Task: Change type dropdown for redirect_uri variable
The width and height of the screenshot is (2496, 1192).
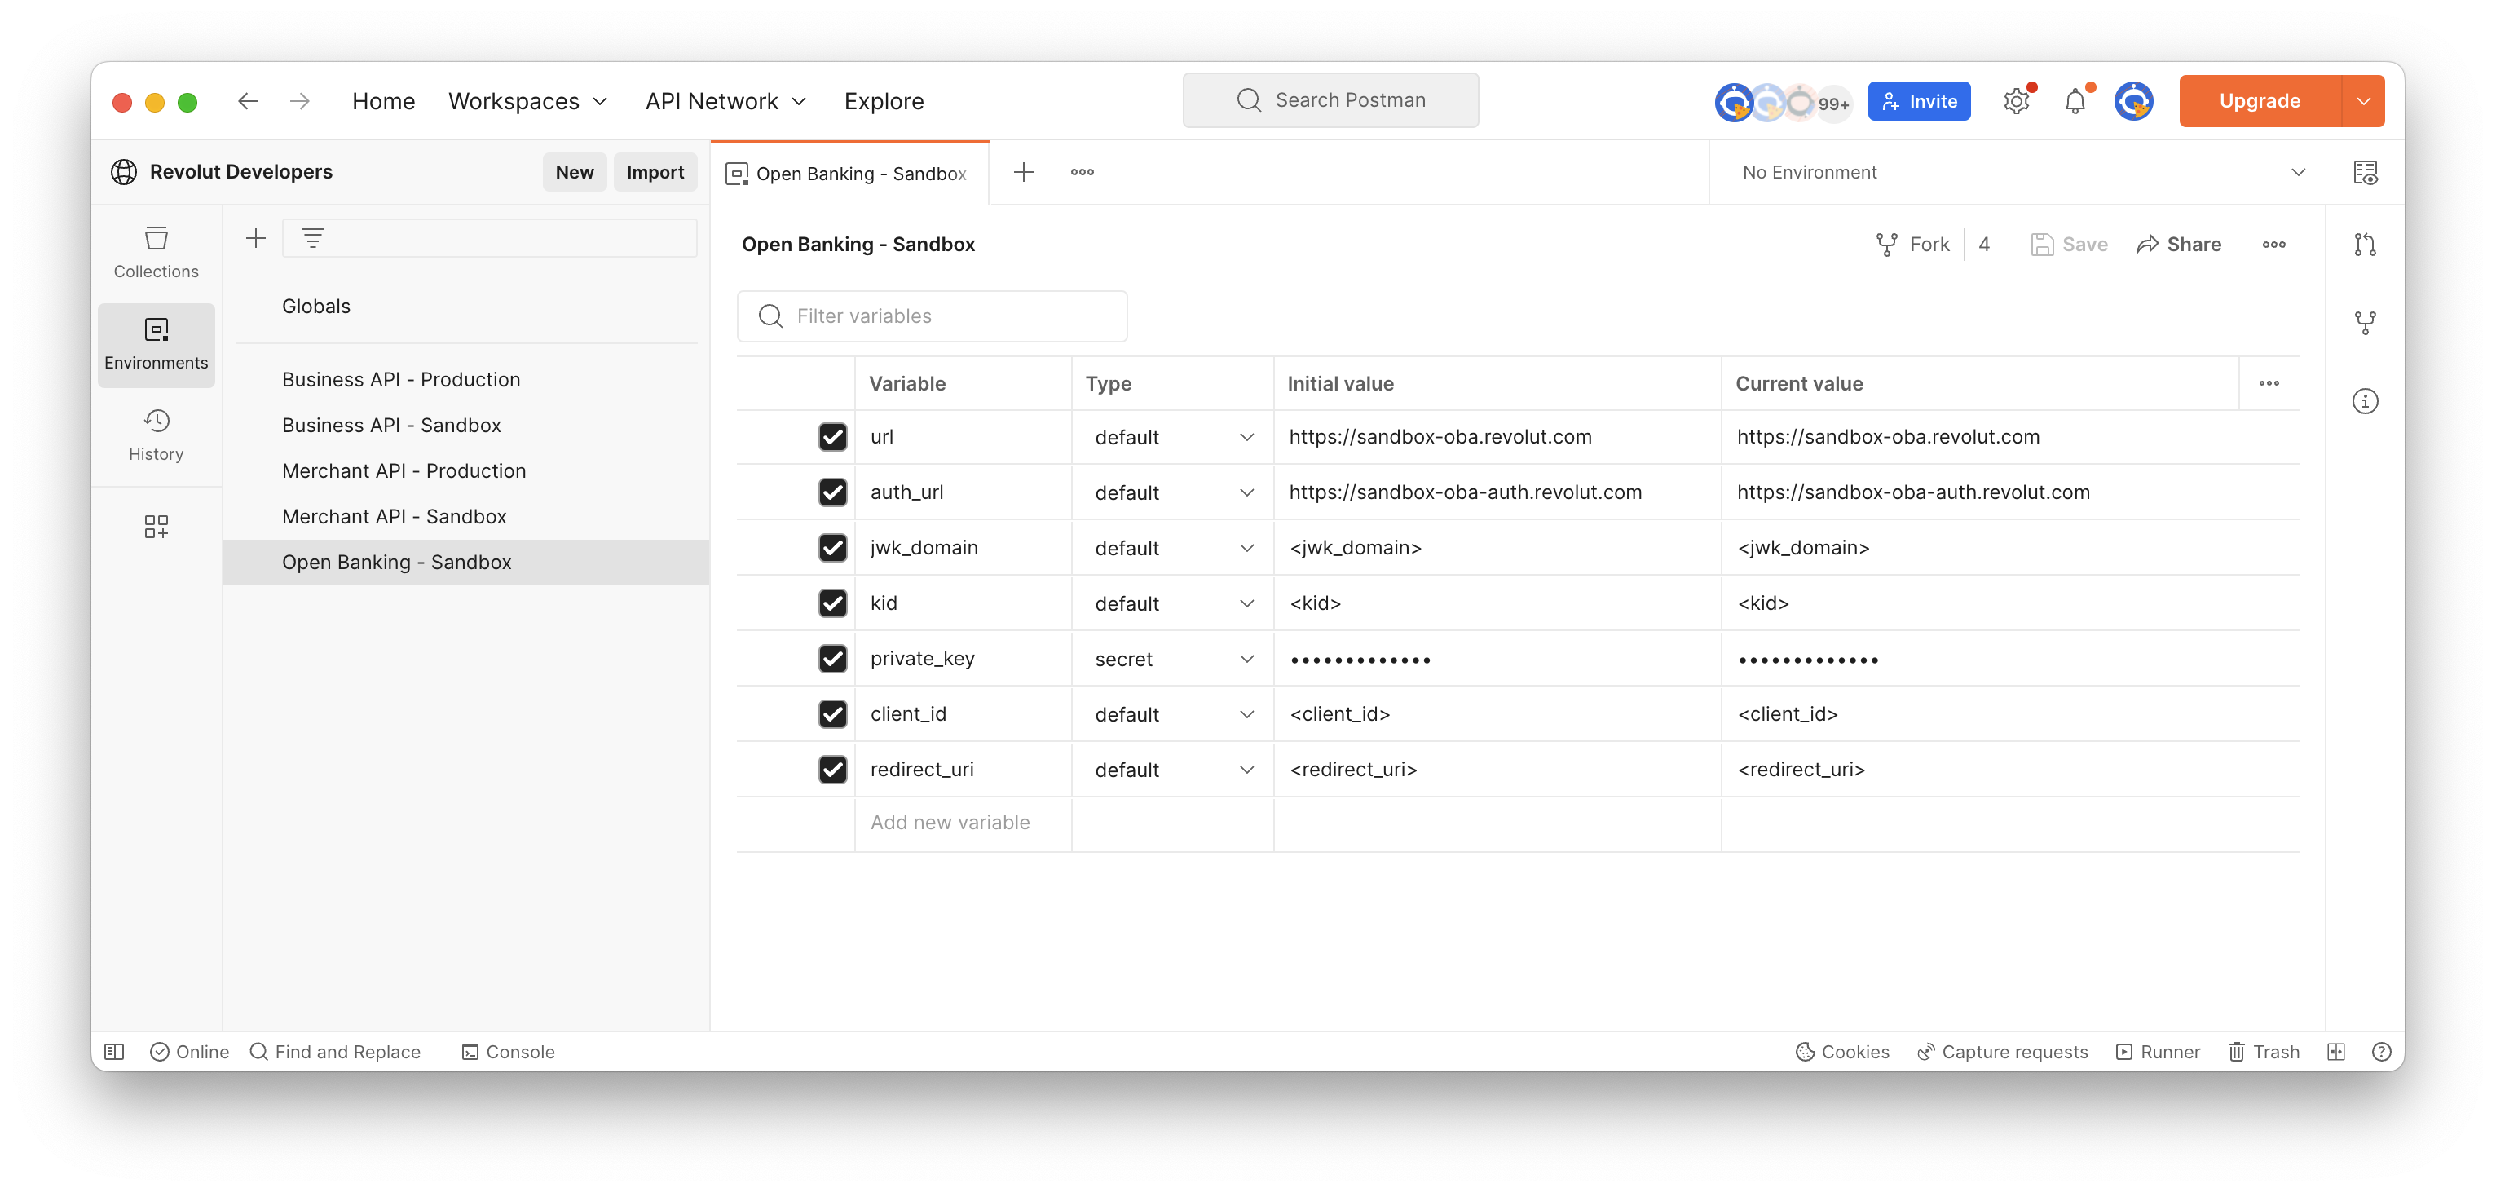Action: click(x=1173, y=770)
